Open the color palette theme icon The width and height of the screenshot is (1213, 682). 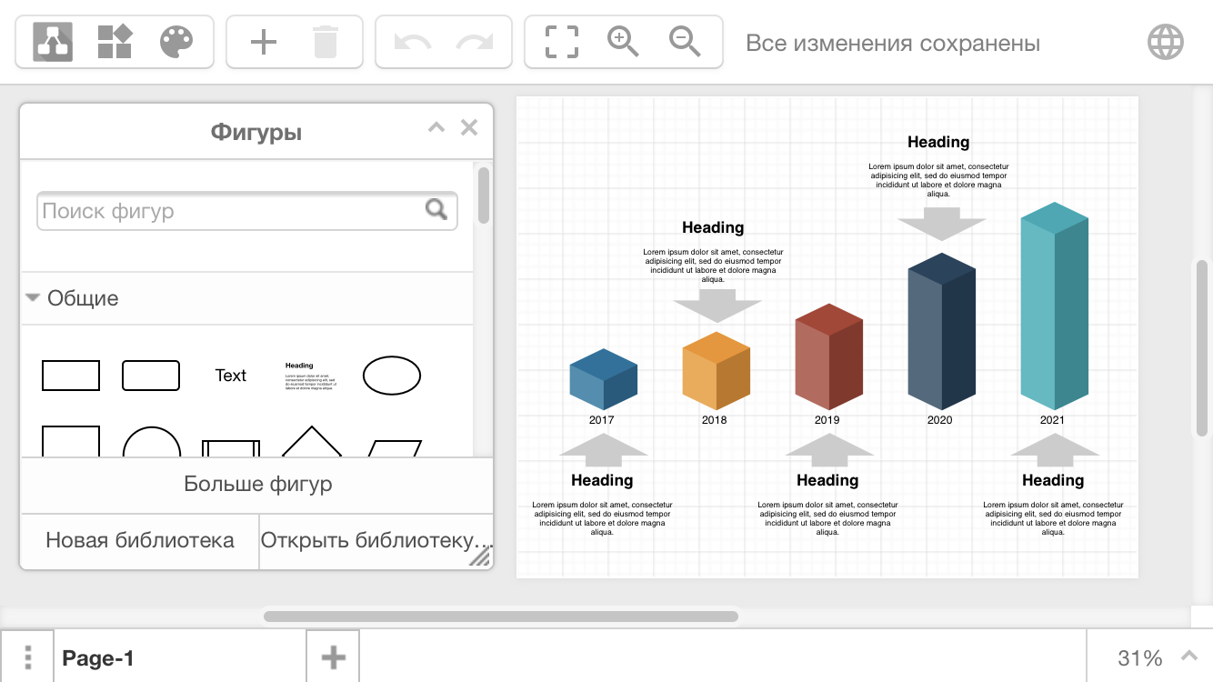[176, 42]
